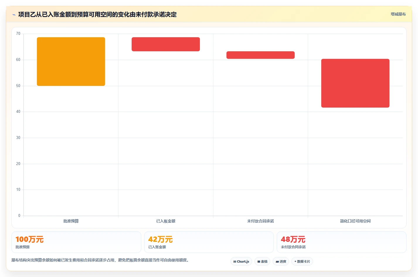The height and width of the screenshot is (277, 418).
Task: Click the lightning icon before the title
Action: coord(14,15)
